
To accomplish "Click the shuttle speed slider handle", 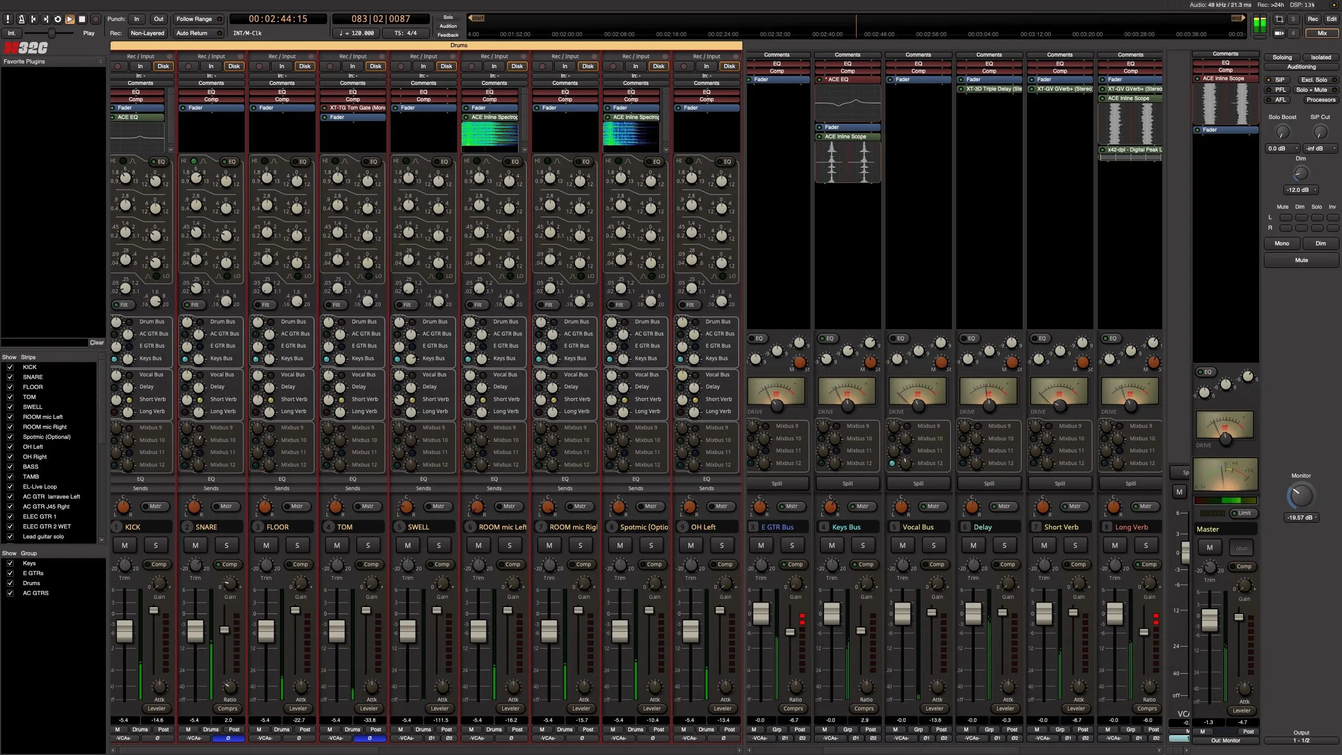I will click(x=51, y=33).
